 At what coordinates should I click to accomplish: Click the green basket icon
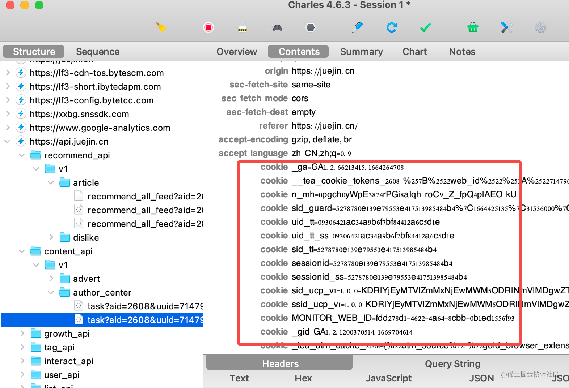(x=473, y=27)
